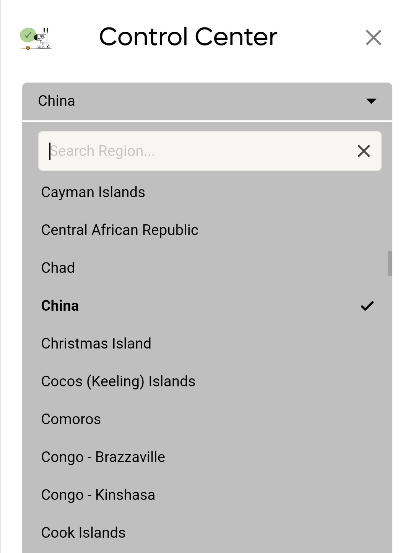Pick Comoros from the region list
The image size is (413, 553).
tap(71, 419)
